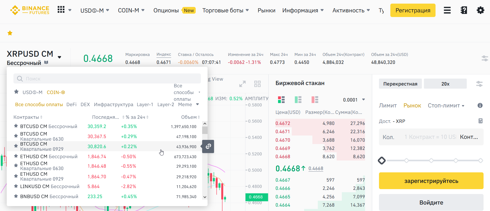Open calculator icon next to Дост. XRP
The image size is (490, 211).
pyautogui.click(x=480, y=121)
